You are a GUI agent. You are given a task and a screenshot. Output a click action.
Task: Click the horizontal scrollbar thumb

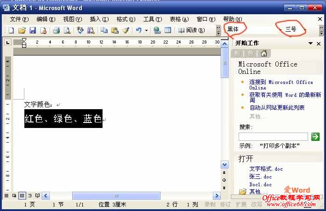click(x=116, y=196)
